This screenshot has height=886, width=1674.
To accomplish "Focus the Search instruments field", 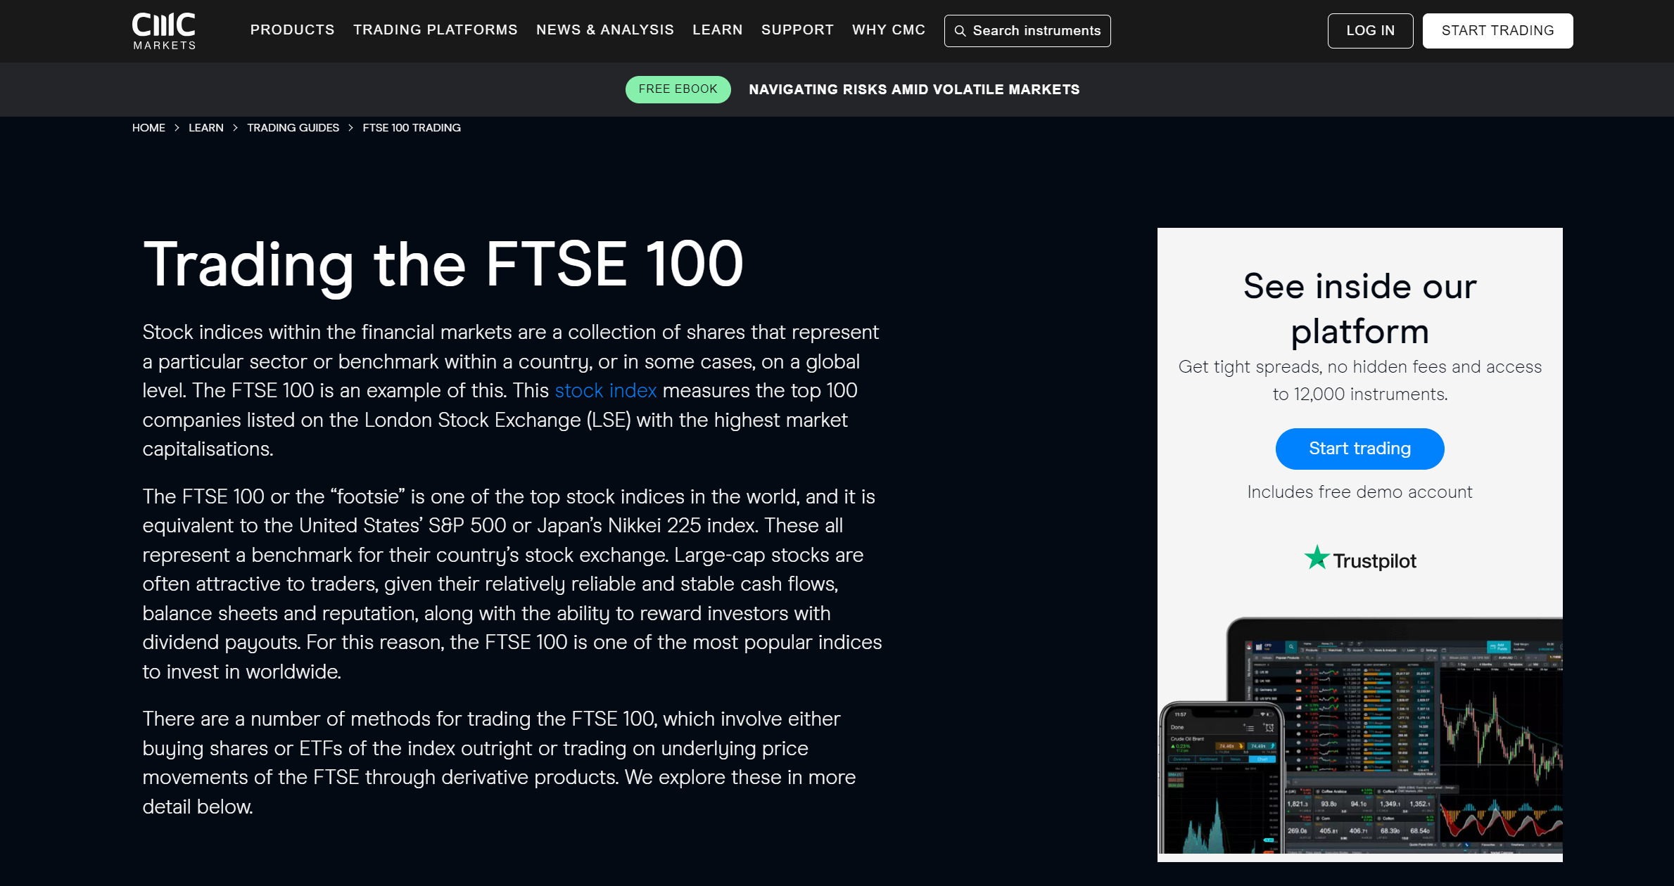I will click(x=1027, y=31).
